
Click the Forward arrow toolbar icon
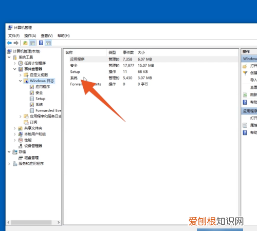tap(16, 43)
